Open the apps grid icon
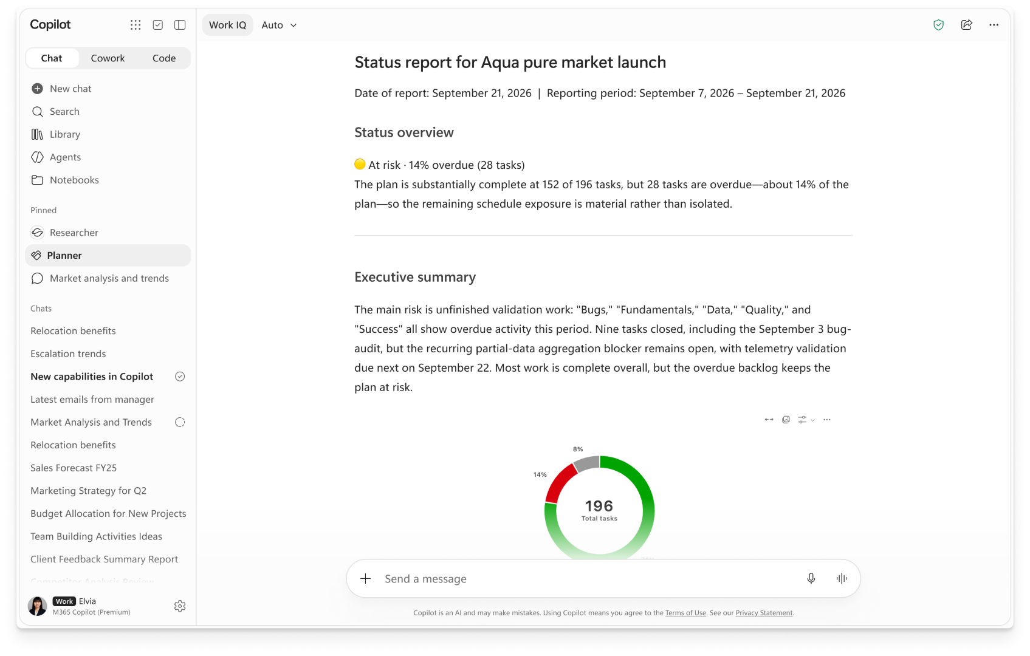 (x=136, y=25)
